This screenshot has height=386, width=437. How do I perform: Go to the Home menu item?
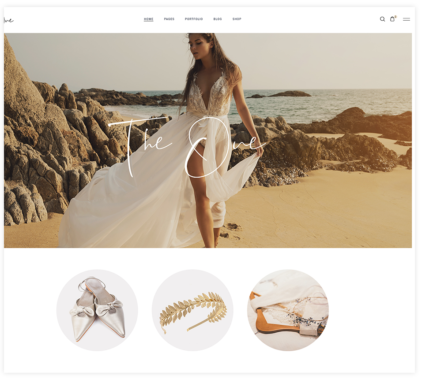coord(148,19)
